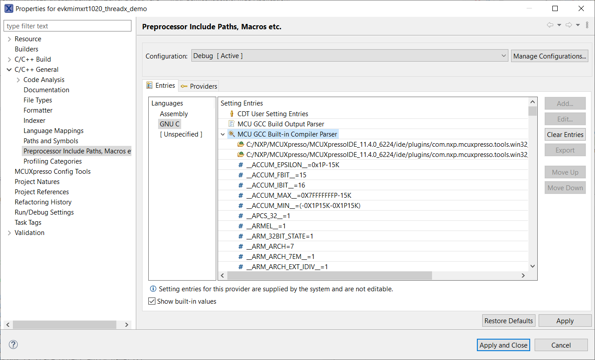
Task: Click the MCU GCC Built-in Compiler Parser icon
Action: click(231, 134)
